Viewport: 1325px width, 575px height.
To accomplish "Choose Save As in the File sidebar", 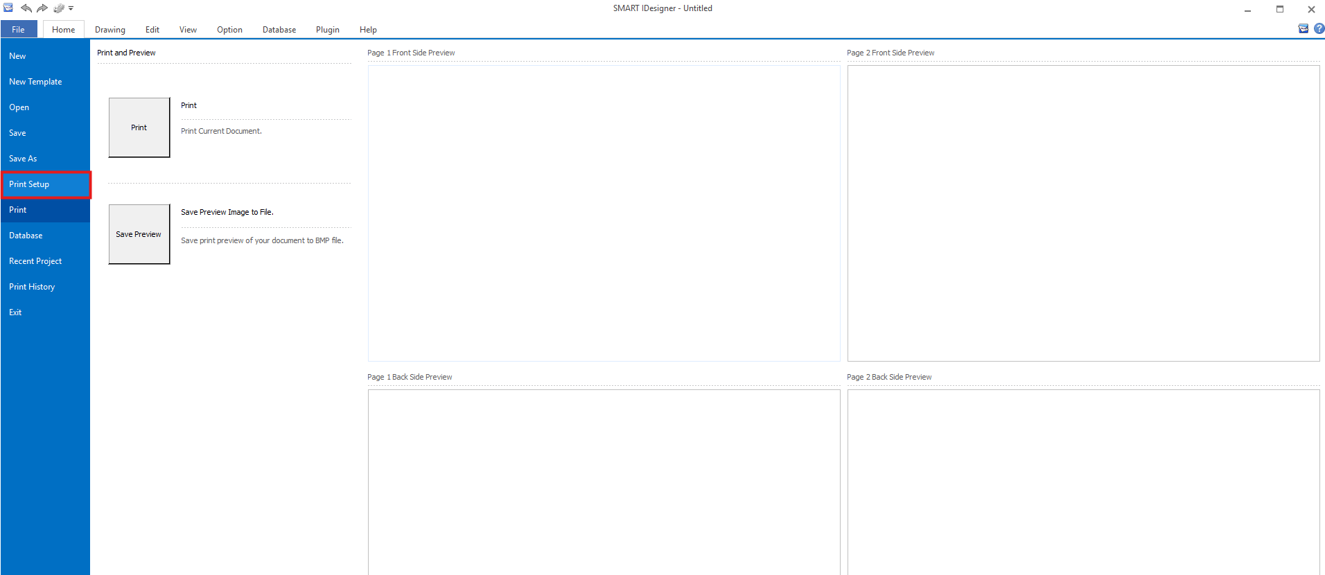I will [x=45, y=159].
